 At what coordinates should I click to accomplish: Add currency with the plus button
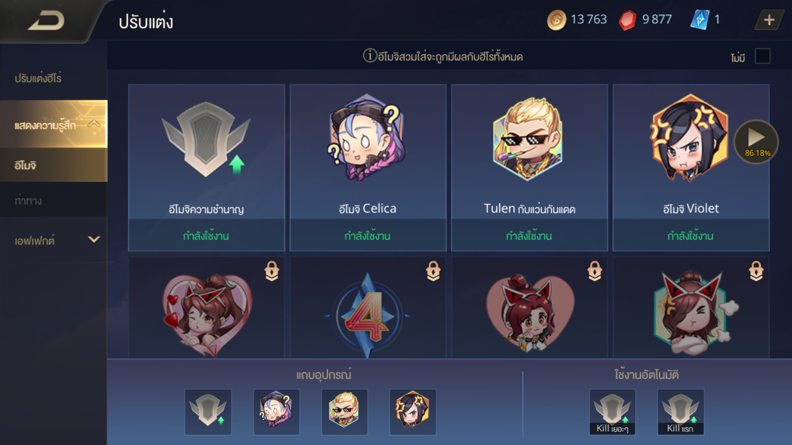(x=769, y=20)
